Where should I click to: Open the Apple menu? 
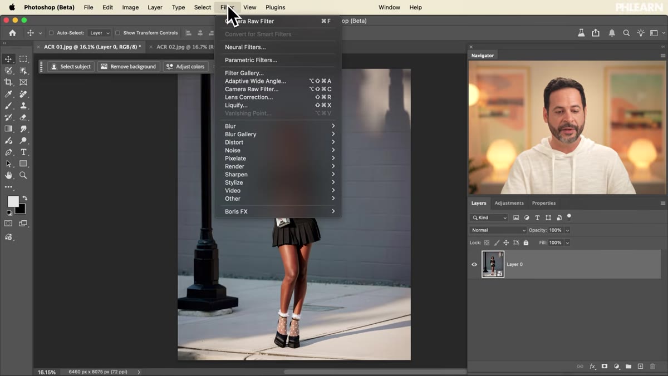[12, 7]
